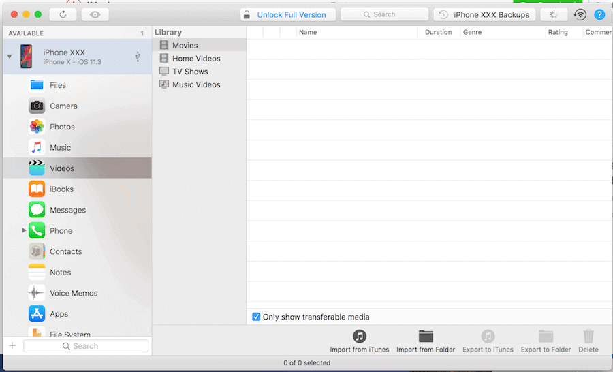The height and width of the screenshot is (372, 613).
Task: Click the refresh toolbar button
Action: pyautogui.click(x=63, y=14)
